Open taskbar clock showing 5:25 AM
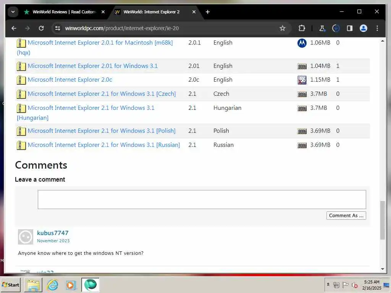The image size is (391, 293). pyautogui.click(x=372, y=285)
